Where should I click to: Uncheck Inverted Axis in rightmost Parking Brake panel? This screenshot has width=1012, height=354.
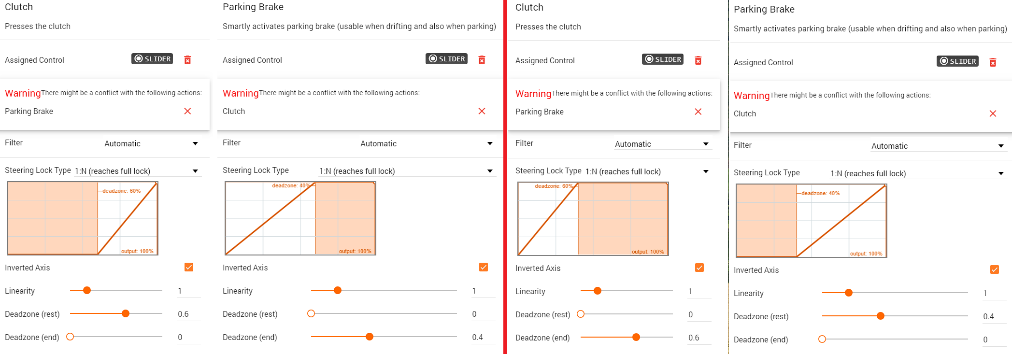[x=995, y=269]
